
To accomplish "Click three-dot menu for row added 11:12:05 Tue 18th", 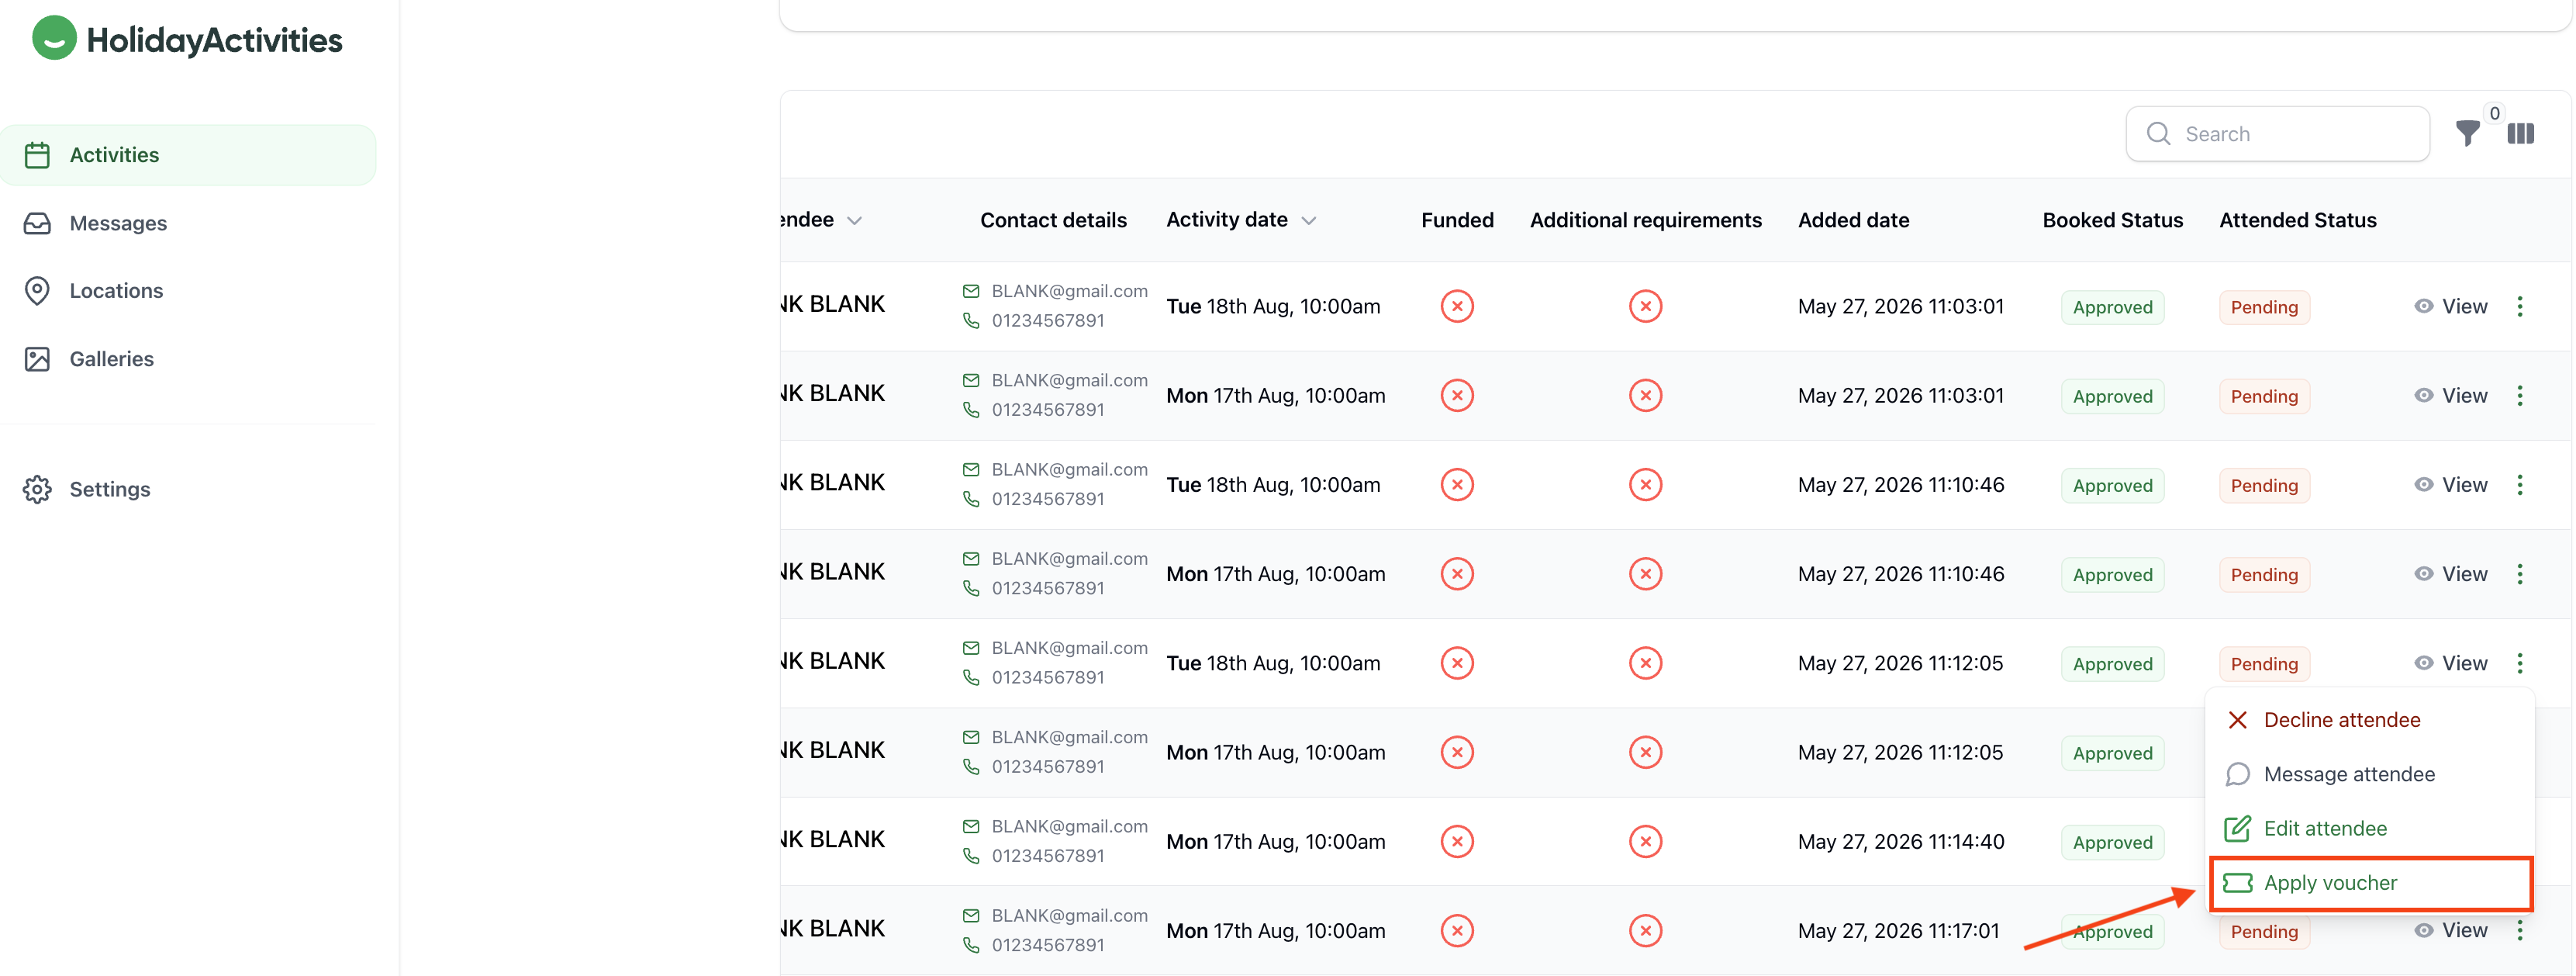I will [x=2520, y=663].
